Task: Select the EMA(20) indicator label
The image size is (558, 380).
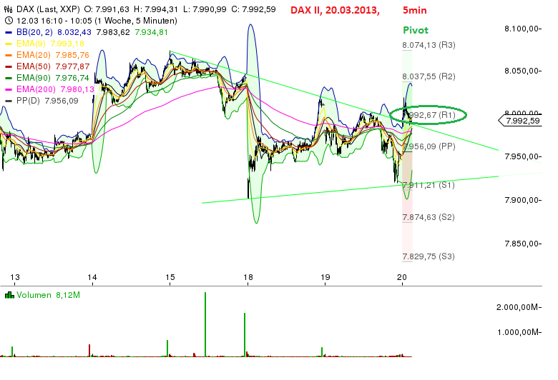Action: 34,55
